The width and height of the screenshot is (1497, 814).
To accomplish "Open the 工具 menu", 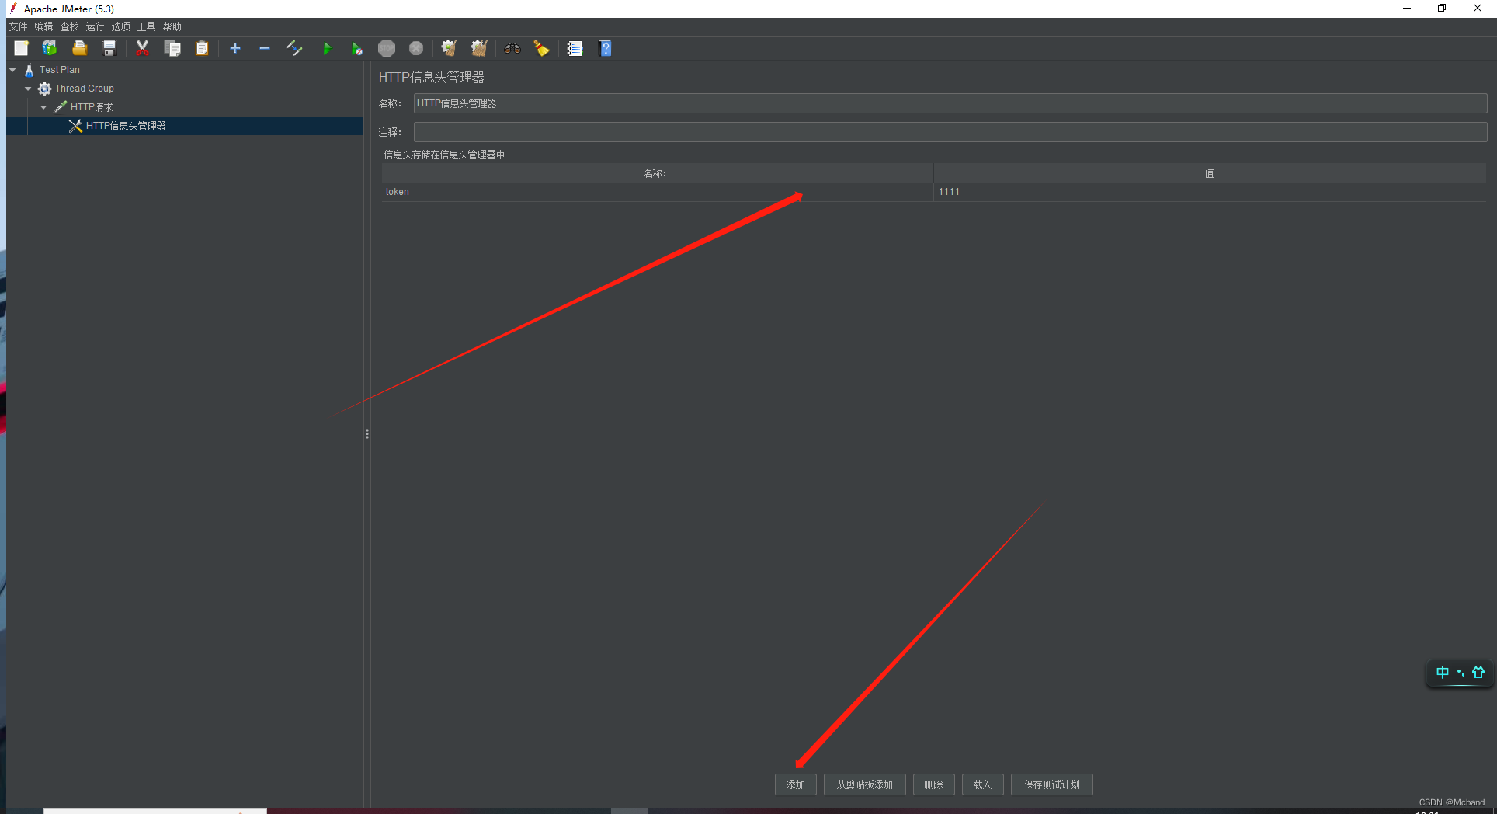I will [146, 26].
